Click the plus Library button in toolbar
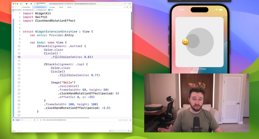Screen dimensions: 259x139 (x=125, y=3)
